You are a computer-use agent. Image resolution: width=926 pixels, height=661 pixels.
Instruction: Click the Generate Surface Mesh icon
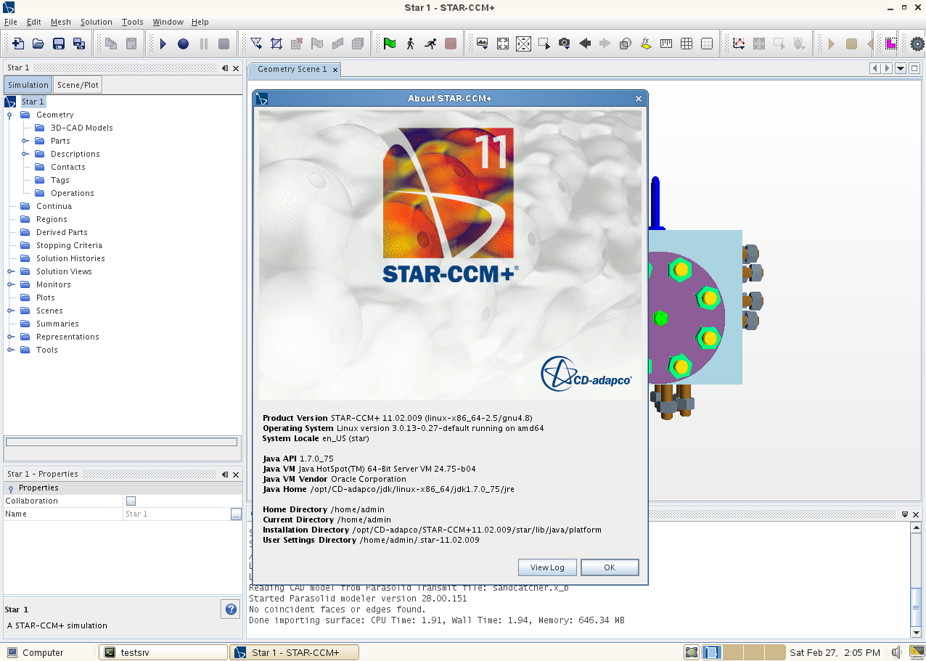[276, 44]
